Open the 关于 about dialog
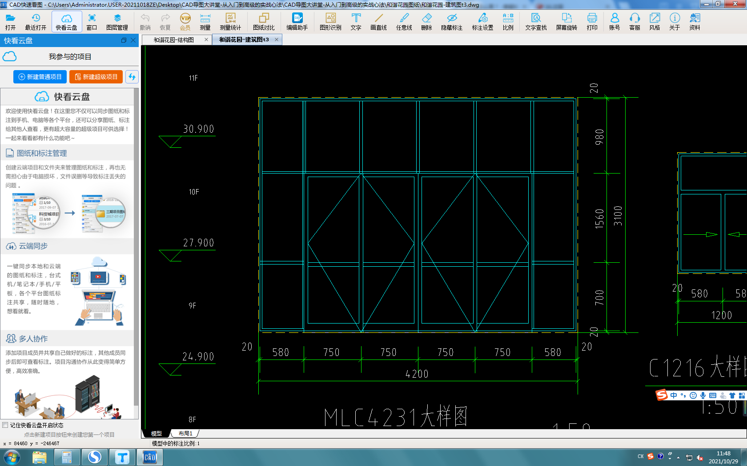 click(x=675, y=21)
